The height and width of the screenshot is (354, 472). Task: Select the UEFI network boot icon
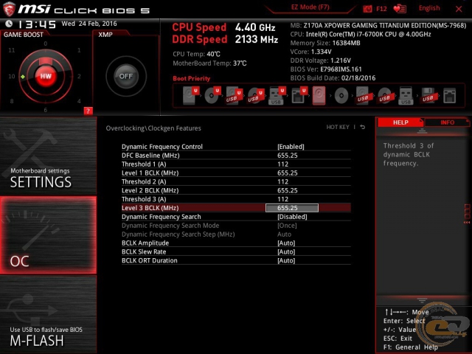tap(299, 96)
